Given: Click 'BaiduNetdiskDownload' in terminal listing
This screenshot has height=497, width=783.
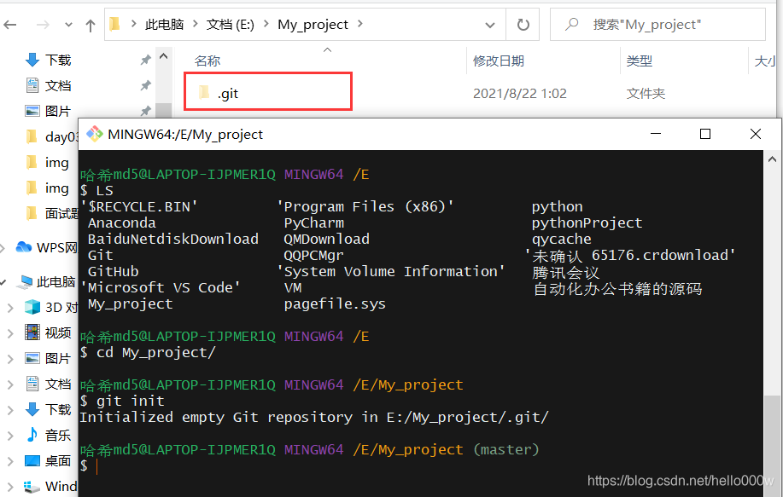Looking at the screenshot, I should 173,239.
